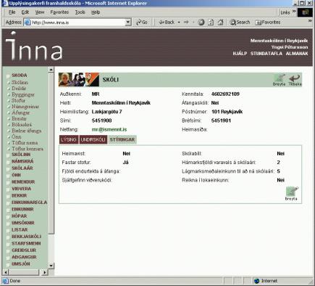Open the mr@ismennt.is email link
Image resolution: width=315 pixels, height=286 pixels.
(x=109, y=129)
